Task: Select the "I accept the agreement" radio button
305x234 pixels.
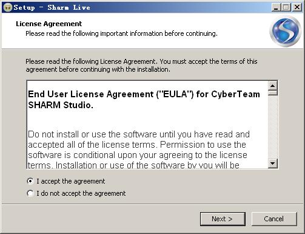Action: point(30,181)
